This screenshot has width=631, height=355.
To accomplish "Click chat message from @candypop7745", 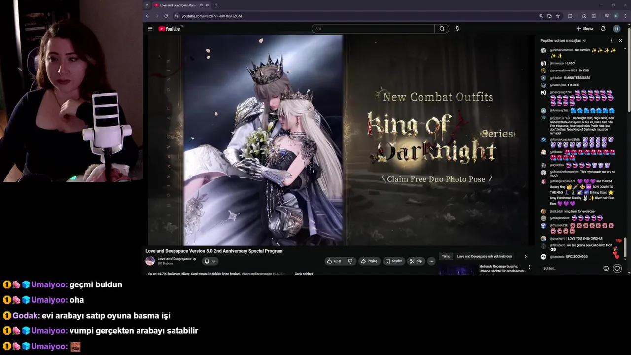I will coord(579,97).
